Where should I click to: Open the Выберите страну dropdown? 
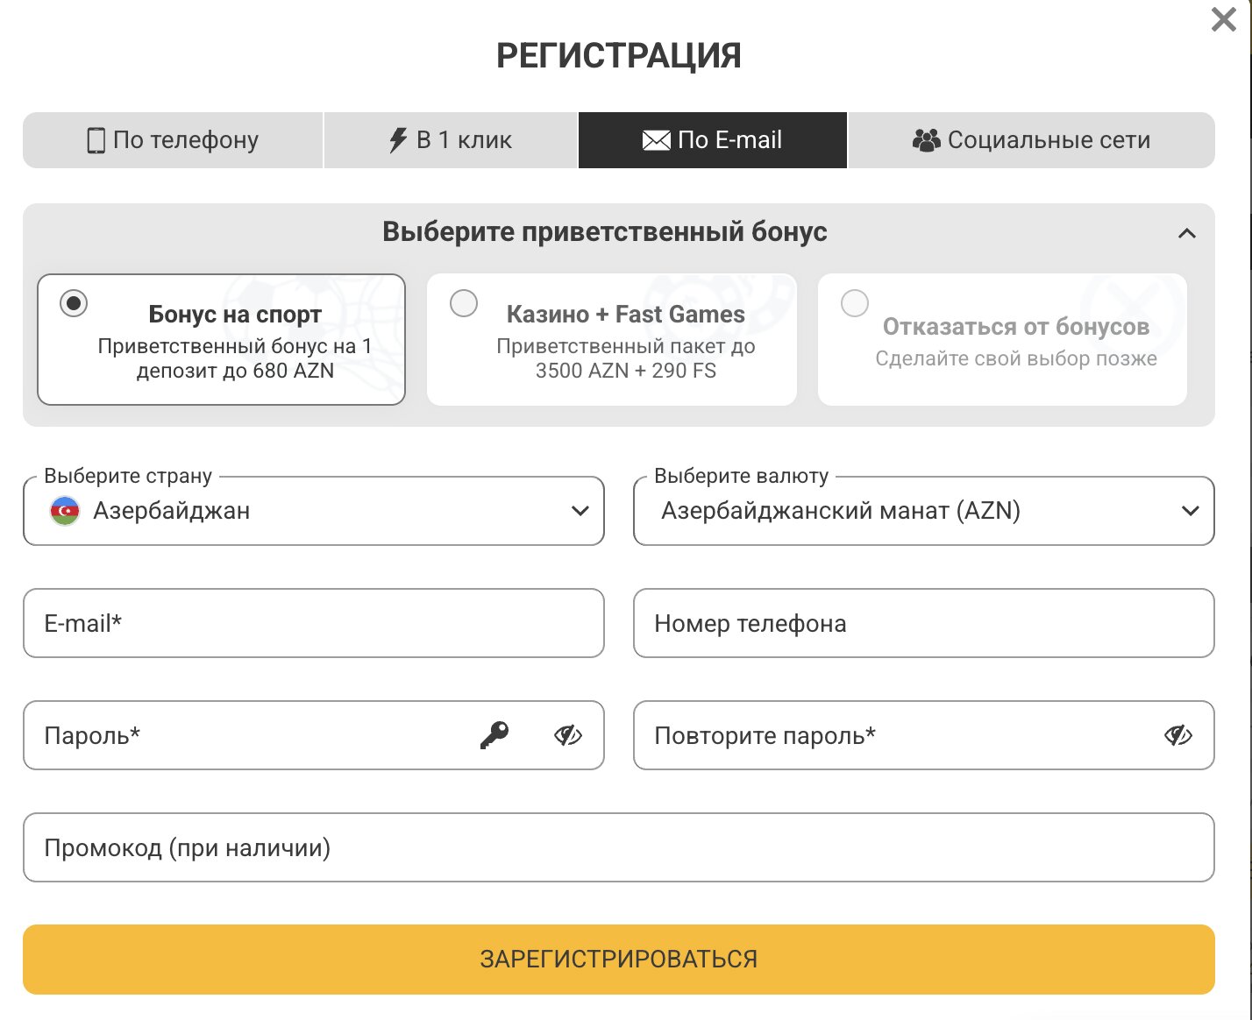[x=314, y=511]
